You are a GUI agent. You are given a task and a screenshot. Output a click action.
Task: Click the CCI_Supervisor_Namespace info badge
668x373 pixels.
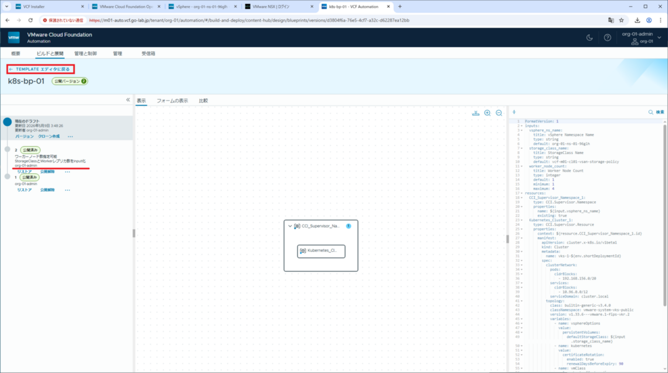coord(348,226)
